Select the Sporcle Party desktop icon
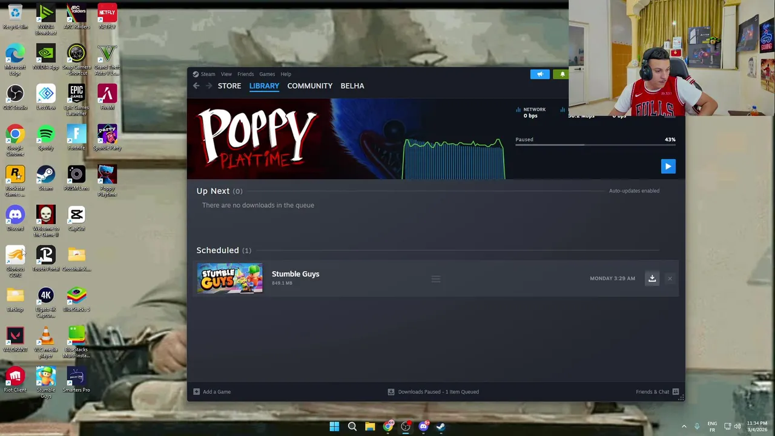Screen dimensions: 775x436 (107, 138)
